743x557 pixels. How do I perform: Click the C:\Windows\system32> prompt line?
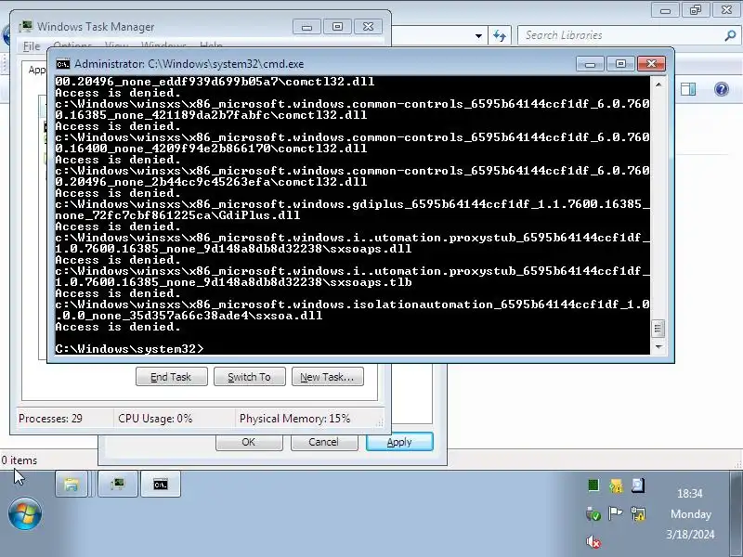click(x=129, y=349)
